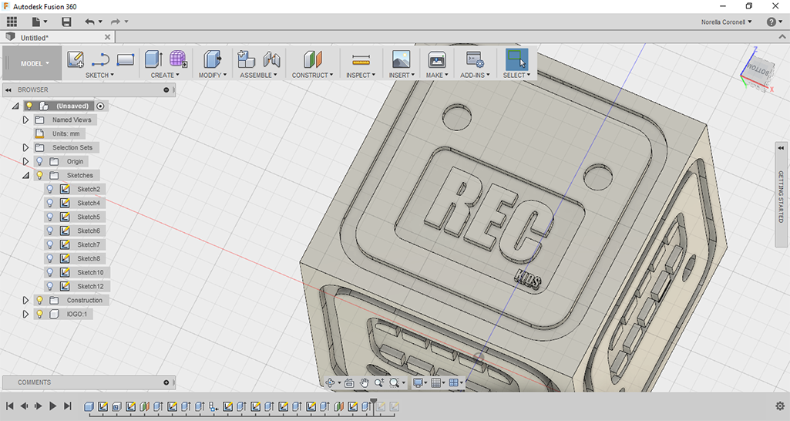
Task: Click the 3D Print make icon
Action: [x=437, y=59]
